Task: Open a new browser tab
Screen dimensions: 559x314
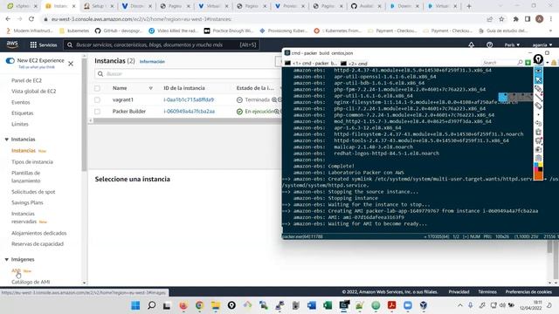Action: point(469,6)
